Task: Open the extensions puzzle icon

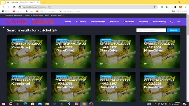Action: tap(167, 7)
